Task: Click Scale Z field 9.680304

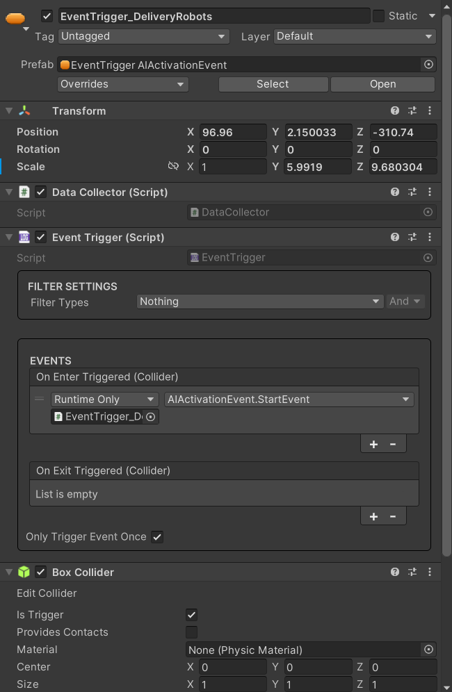Action: point(403,167)
